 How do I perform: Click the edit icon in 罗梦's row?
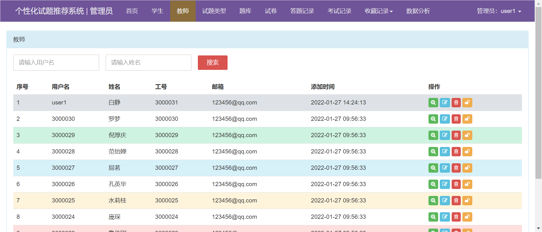445,119
